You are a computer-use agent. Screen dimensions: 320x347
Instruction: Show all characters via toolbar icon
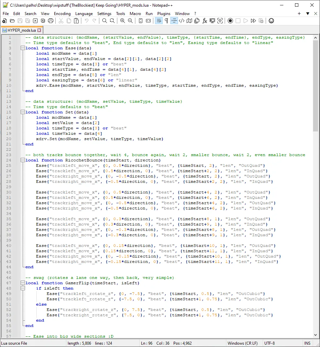(x=166, y=21)
